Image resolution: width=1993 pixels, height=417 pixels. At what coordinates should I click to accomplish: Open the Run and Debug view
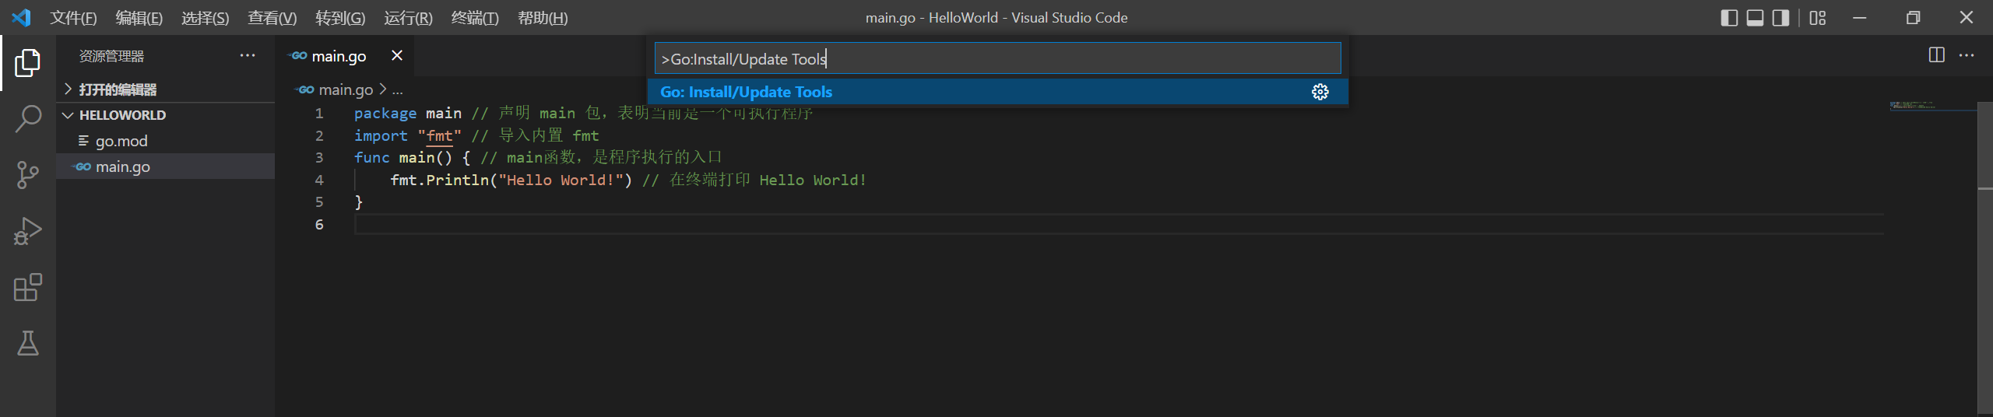[x=27, y=231]
